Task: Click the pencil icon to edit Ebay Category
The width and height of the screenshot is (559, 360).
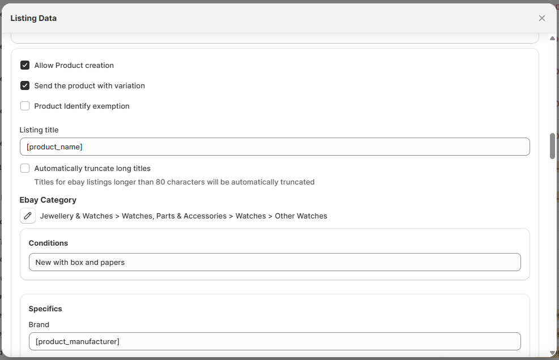Action: point(27,216)
